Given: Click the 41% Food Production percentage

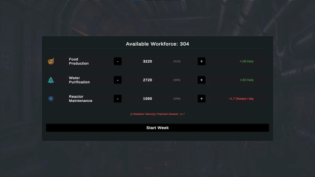Looking at the screenshot, I should (177, 61).
